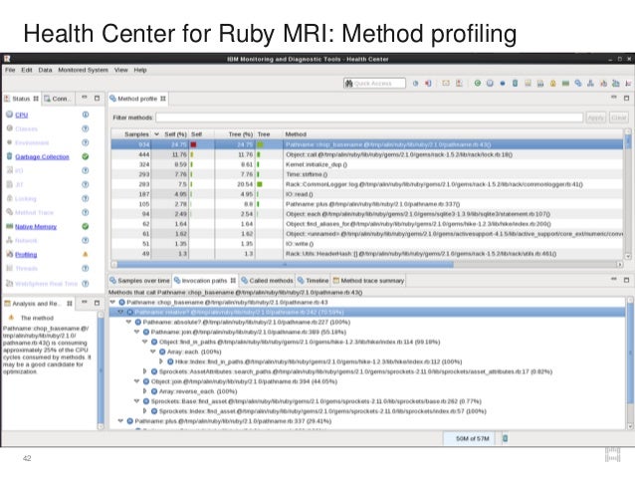Screen dimensions: 635x477
Task: Click the green circular toolbar icon
Action: pos(478,83)
